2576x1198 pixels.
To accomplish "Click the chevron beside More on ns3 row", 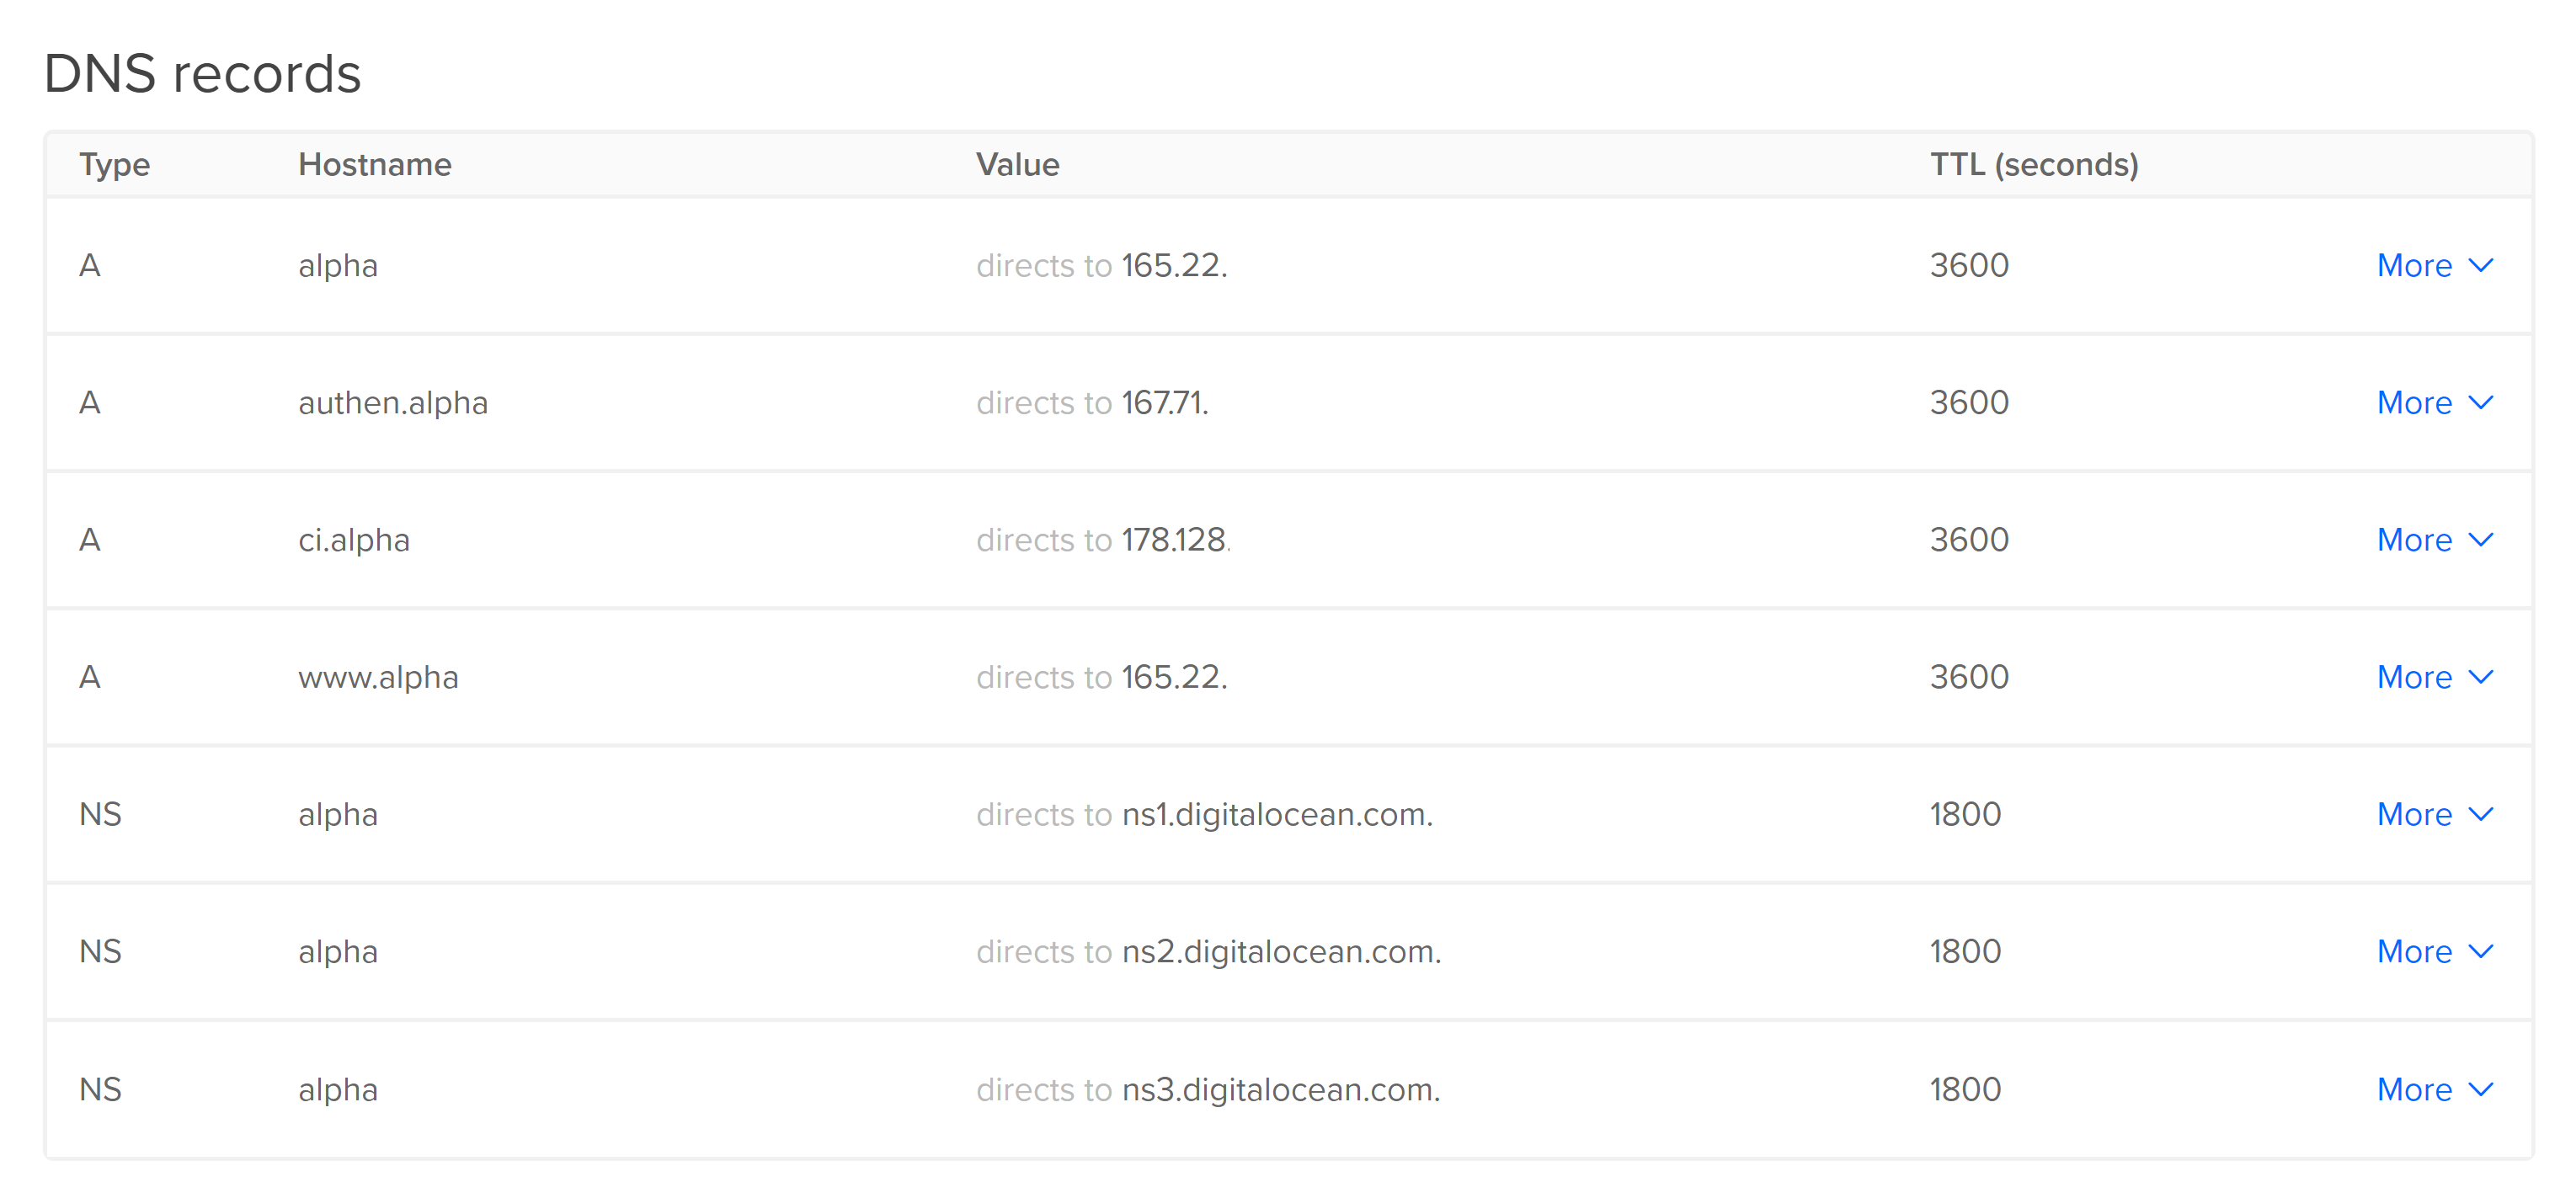I will 2481,1089.
